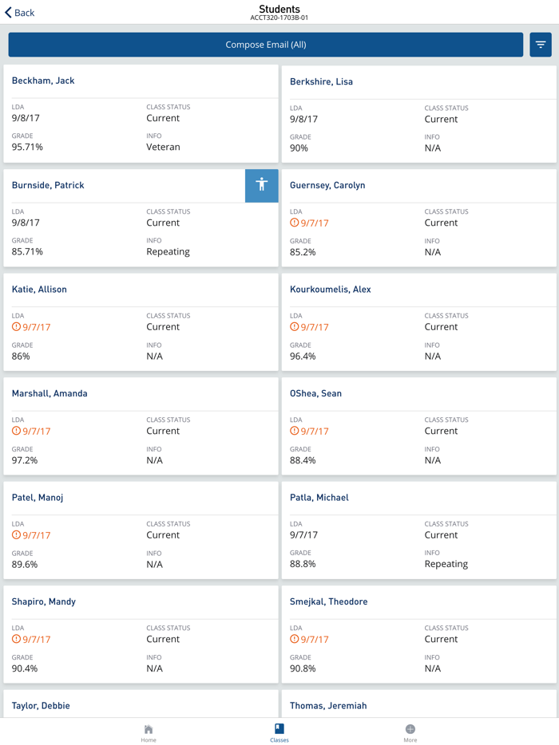This screenshot has width=559, height=745.
Task: Click LDA warning icon for Katie, Allison
Action: point(16,326)
